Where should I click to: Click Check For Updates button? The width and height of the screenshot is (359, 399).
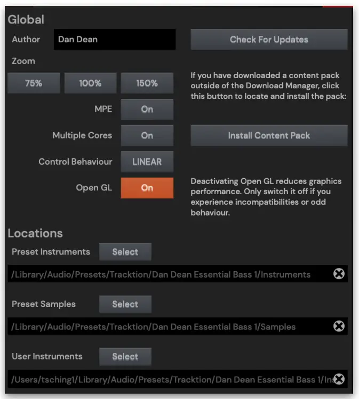click(x=269, y=40)
